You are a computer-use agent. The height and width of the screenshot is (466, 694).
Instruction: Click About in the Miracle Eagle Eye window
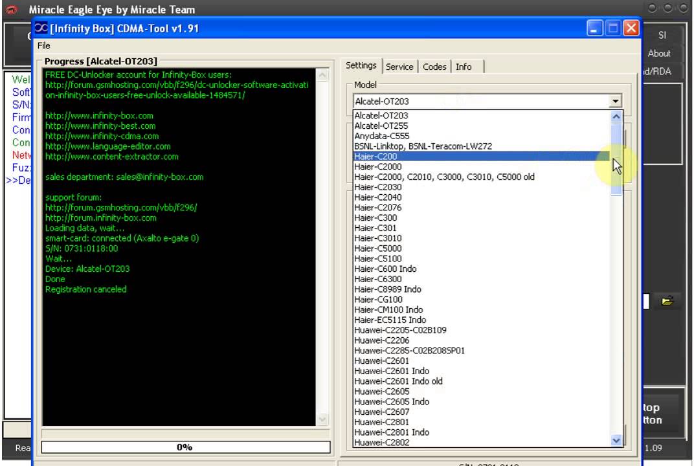[659, 54]
